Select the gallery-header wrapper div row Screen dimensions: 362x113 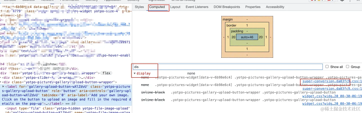point(66,73)
